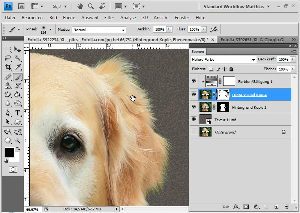Click the Rotate View tool in top bar
The width and height of the screenshot is (300, 213).
pyautogui.click(x=102, y=6)
